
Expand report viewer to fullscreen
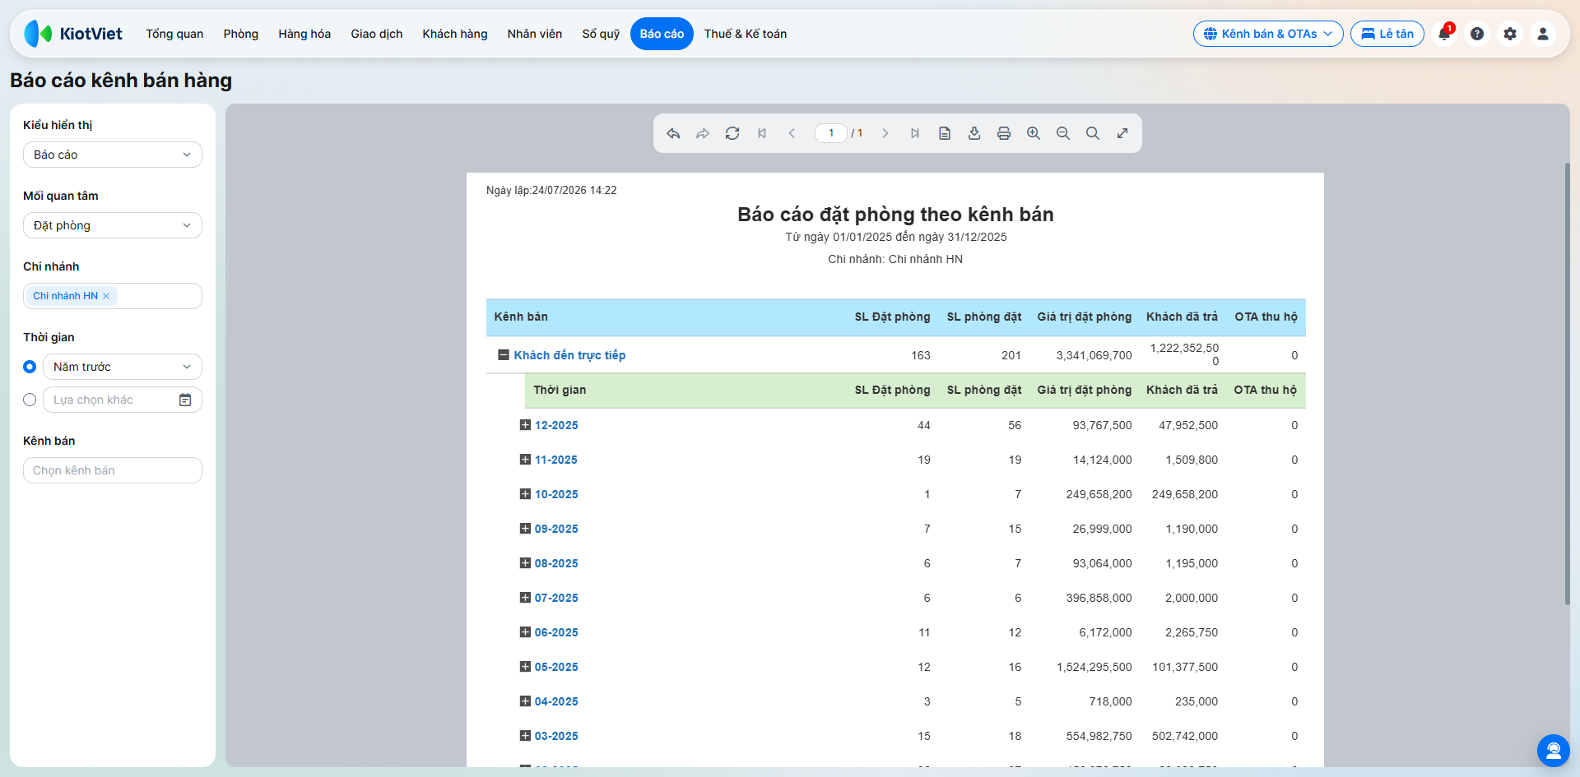(1122, 133)
